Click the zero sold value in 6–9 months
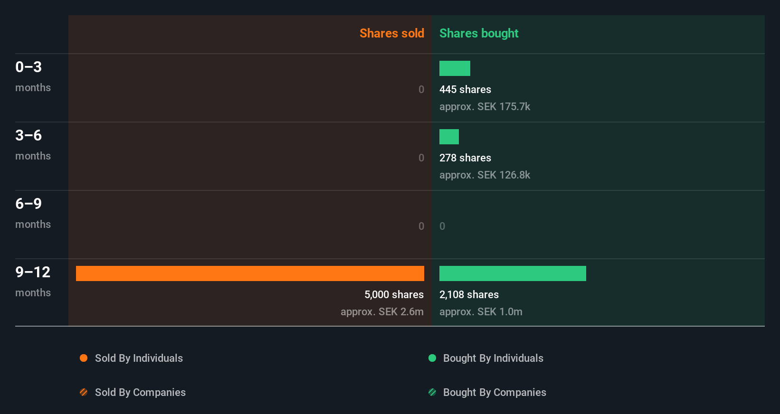Screen dimensions: 780x414 click(x=421, y=226)
